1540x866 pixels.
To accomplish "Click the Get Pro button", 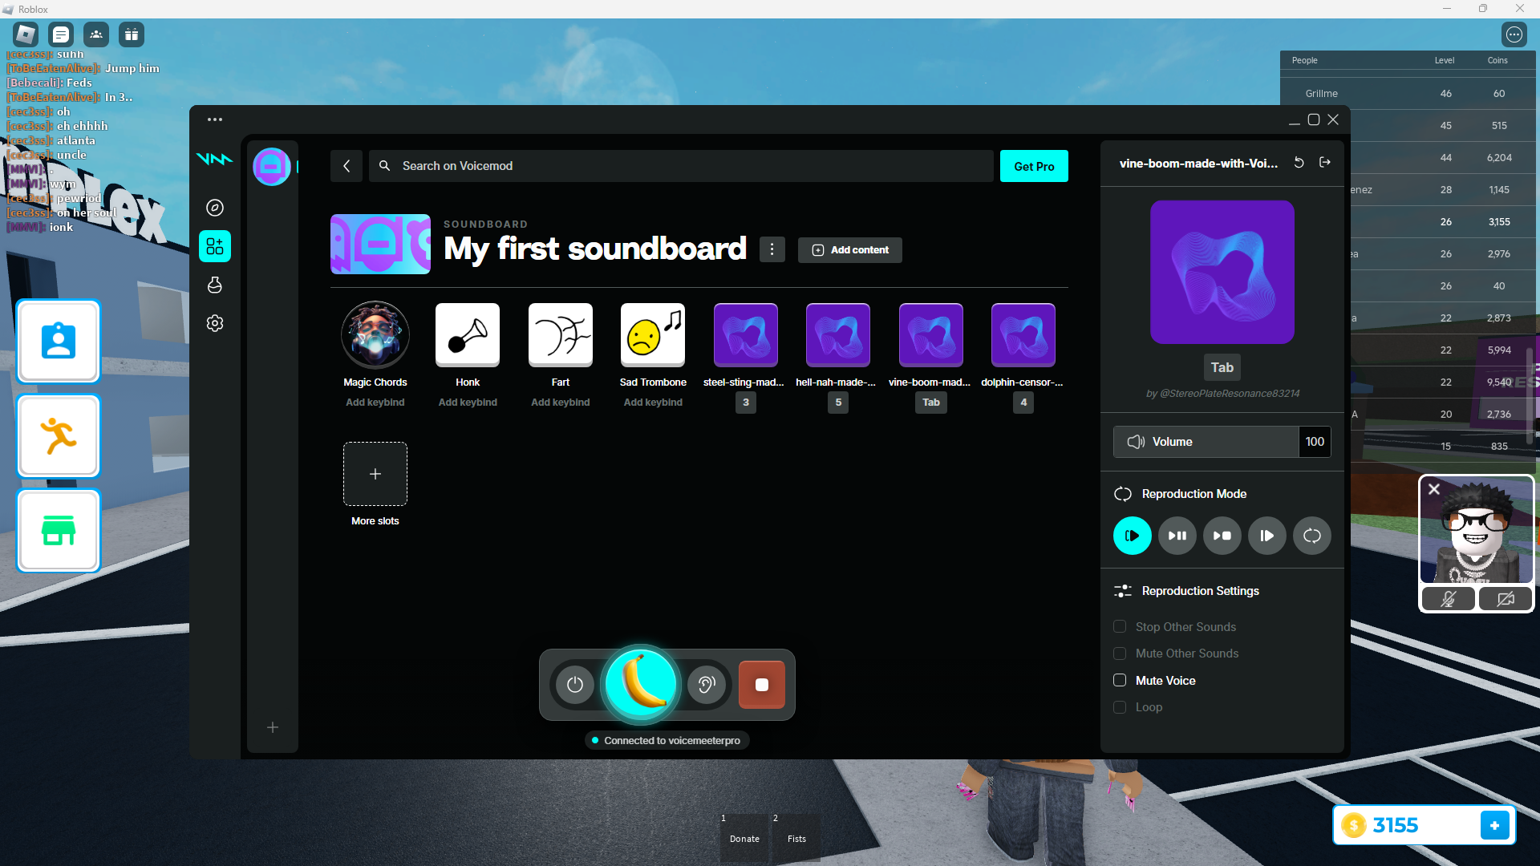I will click(x=1034, y=166).
